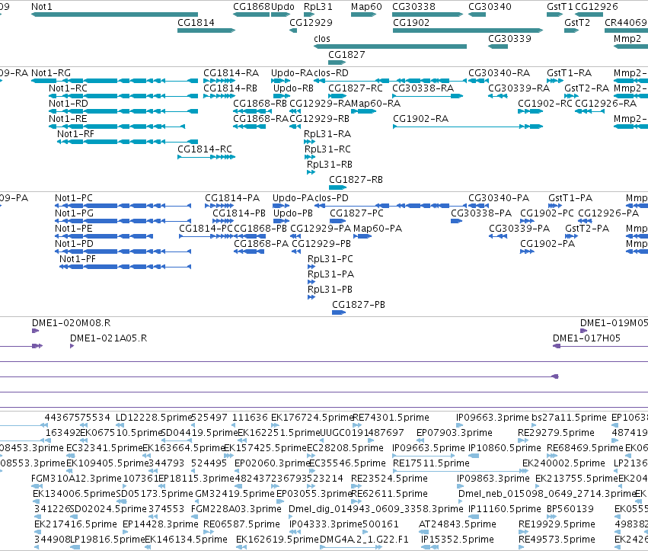The image size is (648, 551).
Task: Click EST DMG4A.2_1.G22.F1
Action: coord(364,540)
